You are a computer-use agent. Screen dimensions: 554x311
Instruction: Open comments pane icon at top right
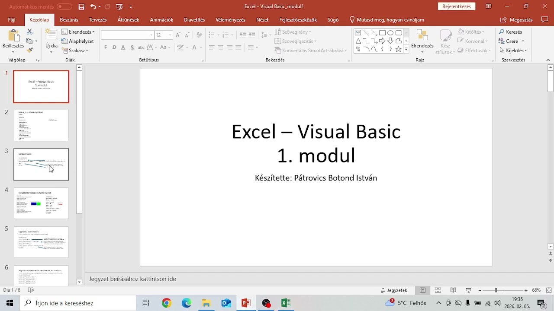(545, 19)
